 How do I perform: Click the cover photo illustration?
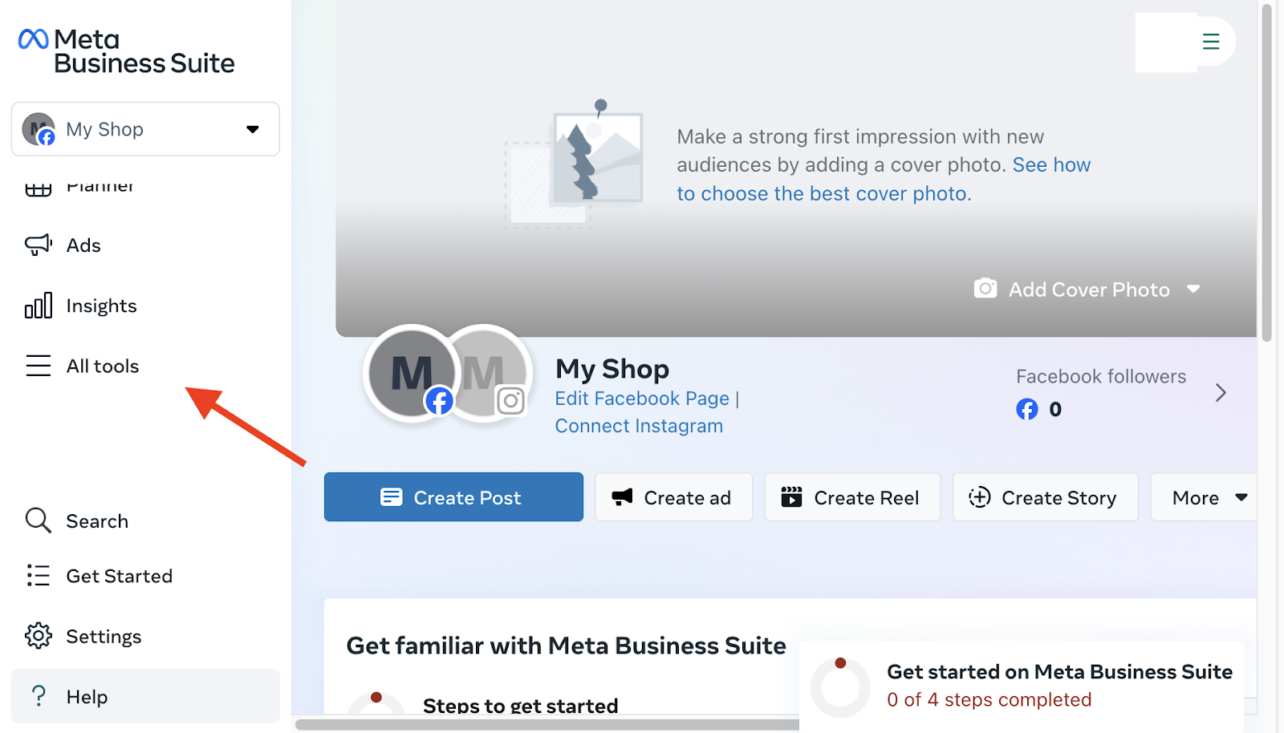pyautogui.click(x=575, y=164)
